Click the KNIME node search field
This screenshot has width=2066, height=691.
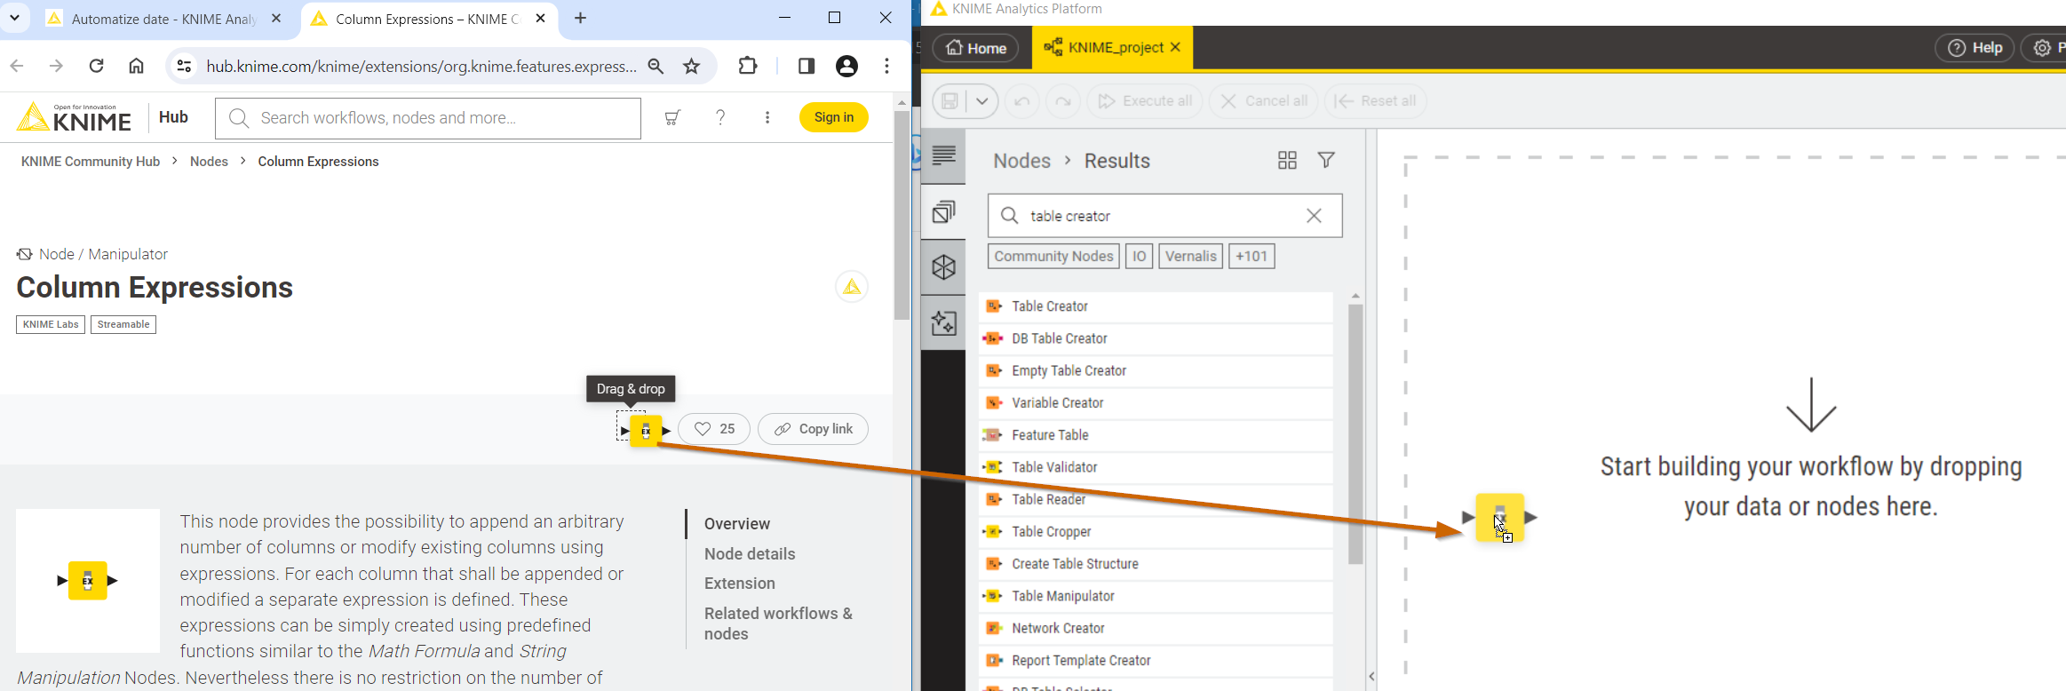point(1164,216)
